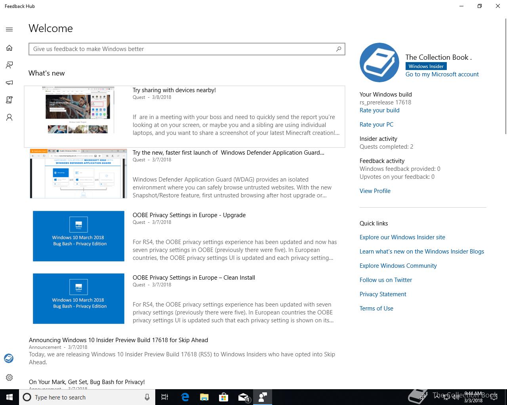
Task: Click Feedback Hub taskbar icon
Action: (263, 397)
